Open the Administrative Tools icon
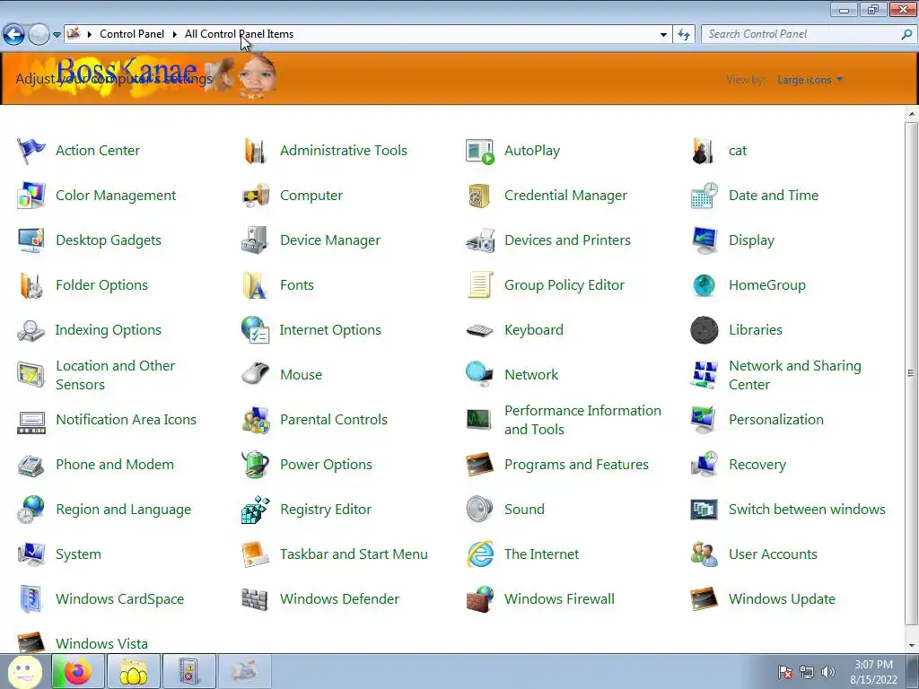 tap(256, 151)
